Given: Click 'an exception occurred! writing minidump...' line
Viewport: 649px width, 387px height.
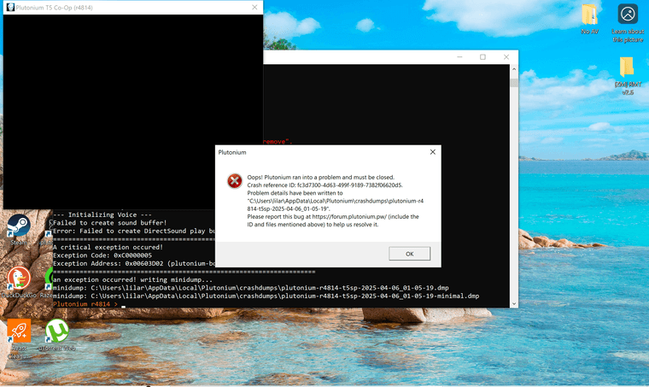Looking at the screenshot, I should (x=132, y=280).
